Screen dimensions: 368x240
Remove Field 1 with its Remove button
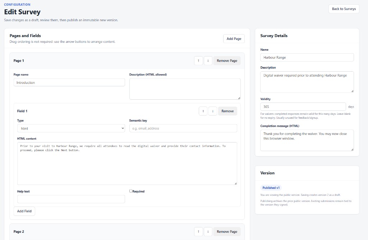pos(227,111)
